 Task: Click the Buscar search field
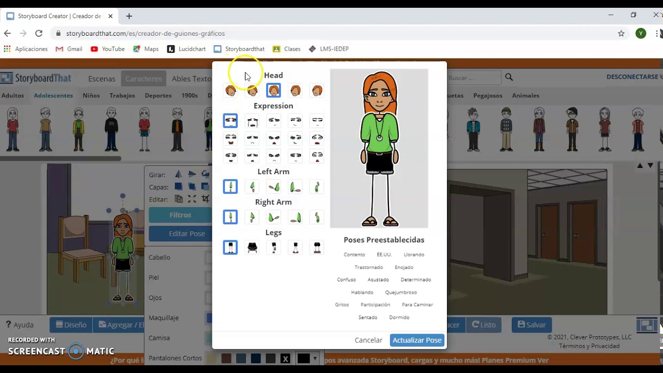tap(474, 78)
